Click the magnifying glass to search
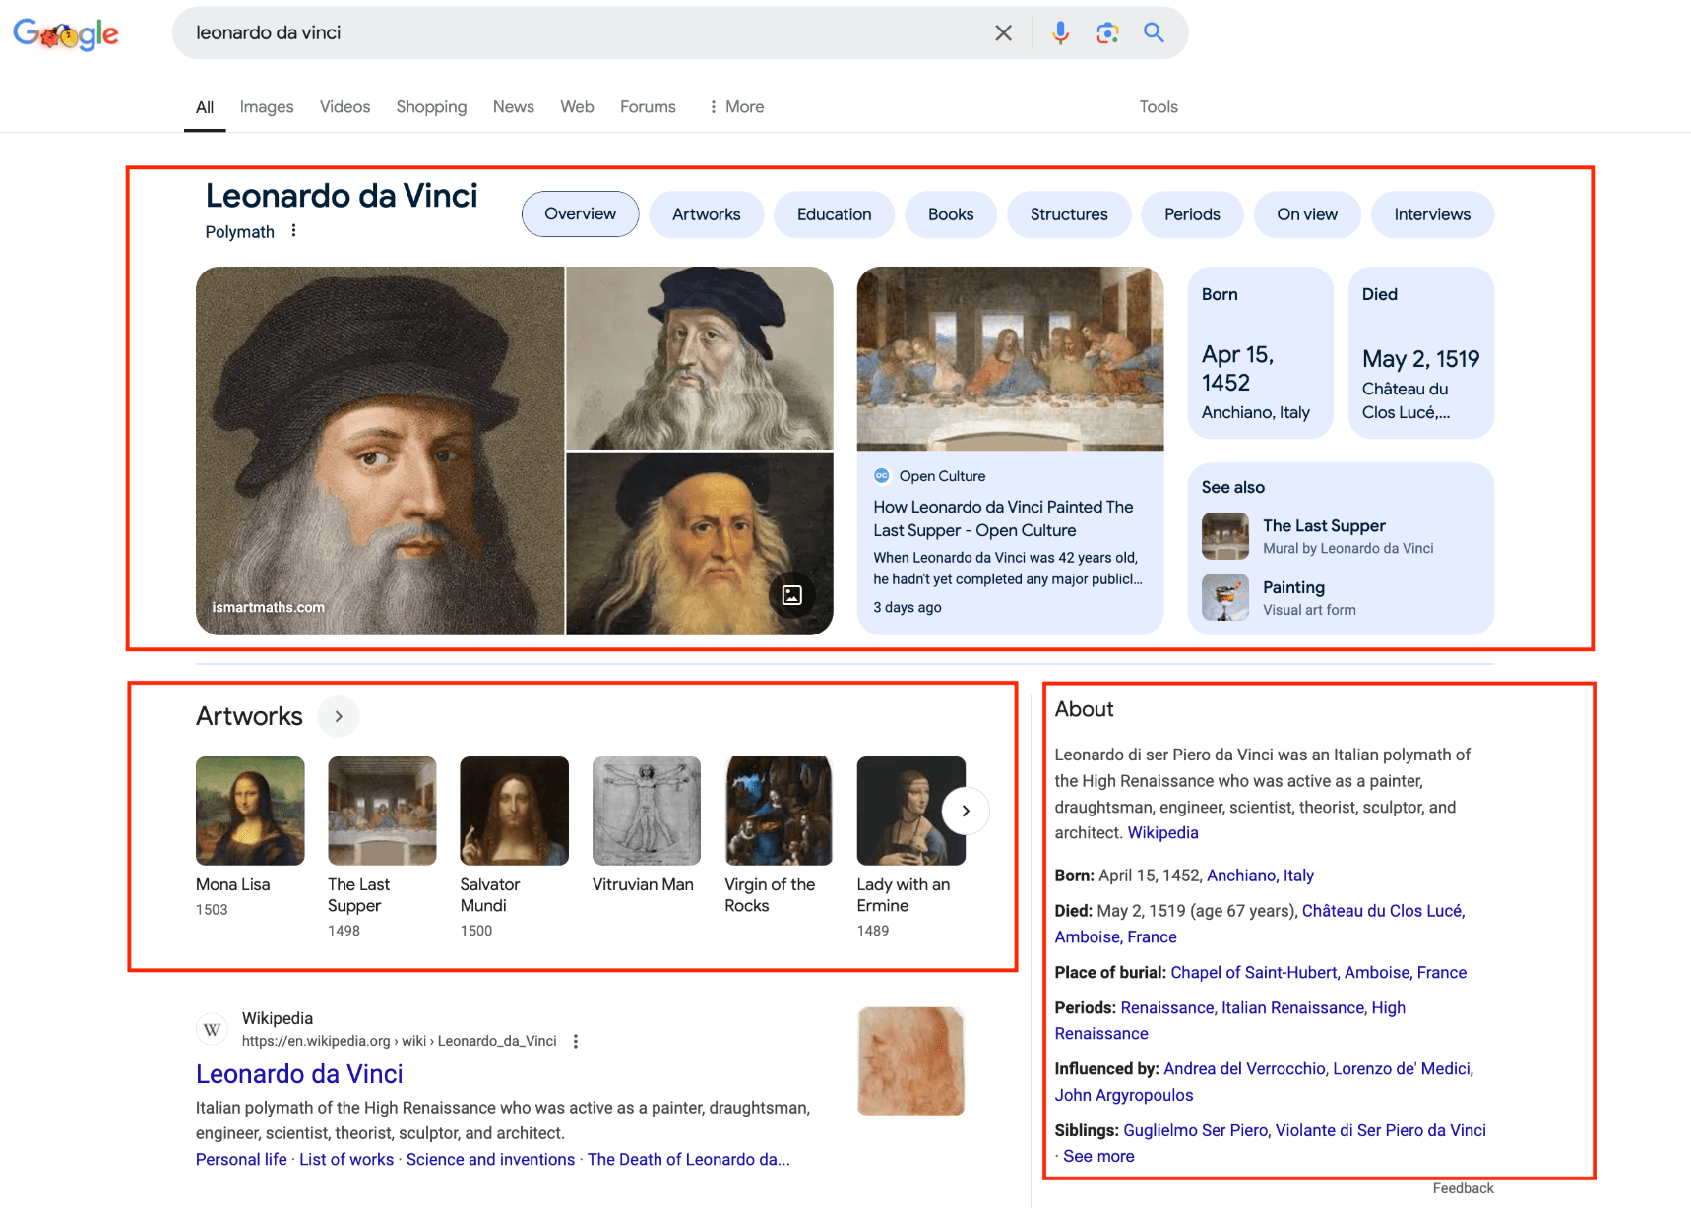This screenshot has height=1208, width=1691. [x=1153, y=32]
